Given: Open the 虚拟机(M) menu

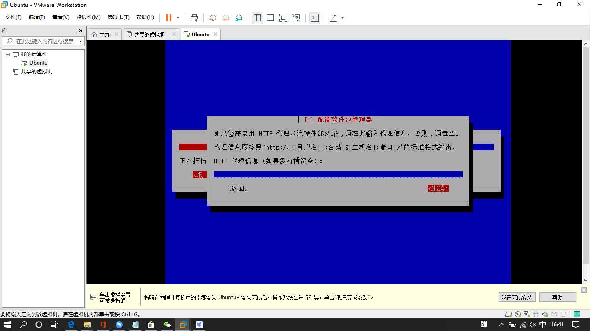Looking at the screenshot, I should (88, 17).
